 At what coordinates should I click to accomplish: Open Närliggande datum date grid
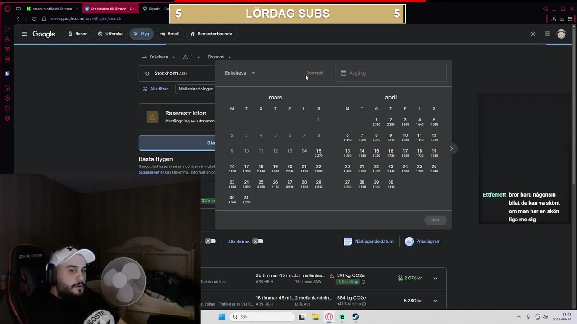tap(368, 241)
